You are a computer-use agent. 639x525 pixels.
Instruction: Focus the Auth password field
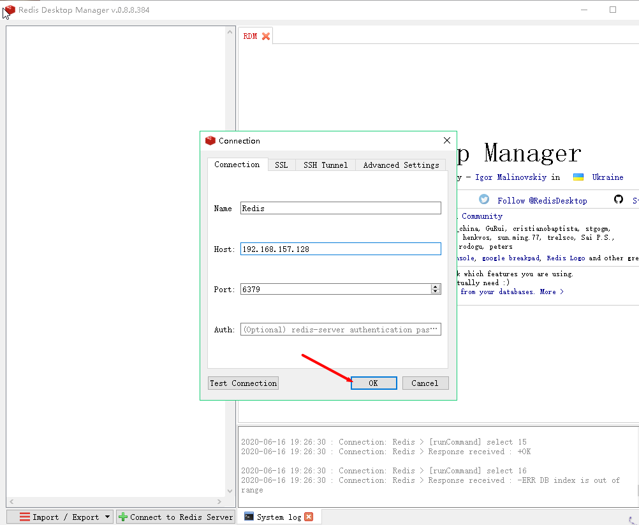pyautogui.click(x=341, y=329)
